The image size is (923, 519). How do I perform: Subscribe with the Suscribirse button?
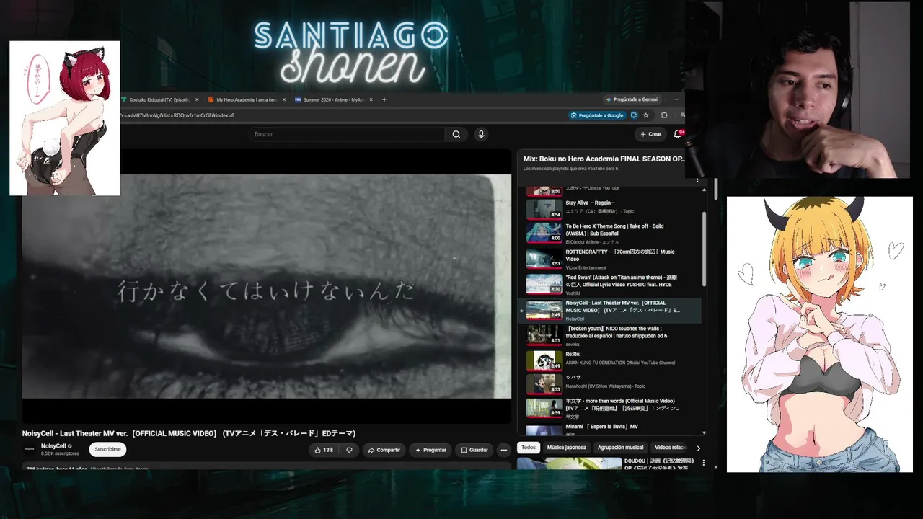(108, 449)
